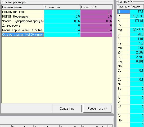
Task: Click the Fe value 1,6
Action: pyautogui.click(x=137, y=43)
